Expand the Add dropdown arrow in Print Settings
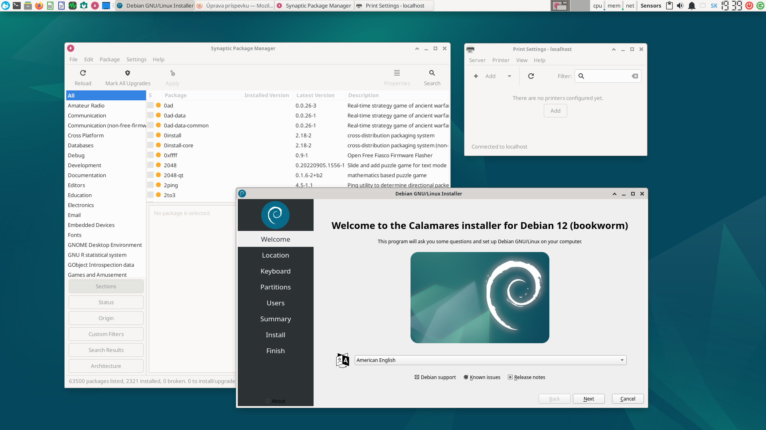 (509, 76)
